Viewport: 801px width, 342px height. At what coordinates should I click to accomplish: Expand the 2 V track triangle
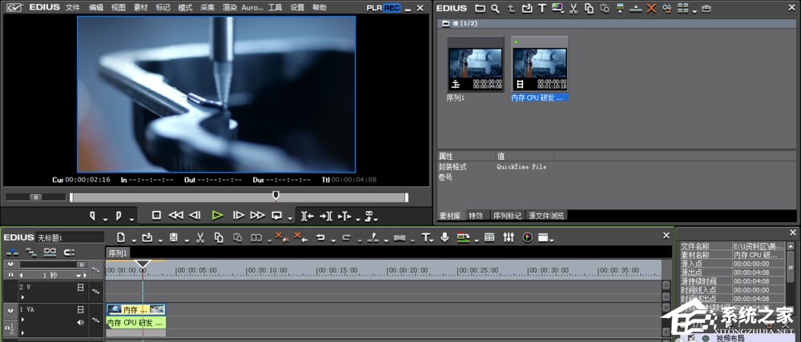(22, 296)
